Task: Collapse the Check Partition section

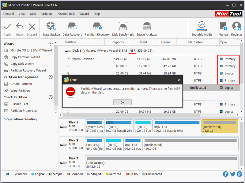Action: pyautogui.click(x=51, y=97)
